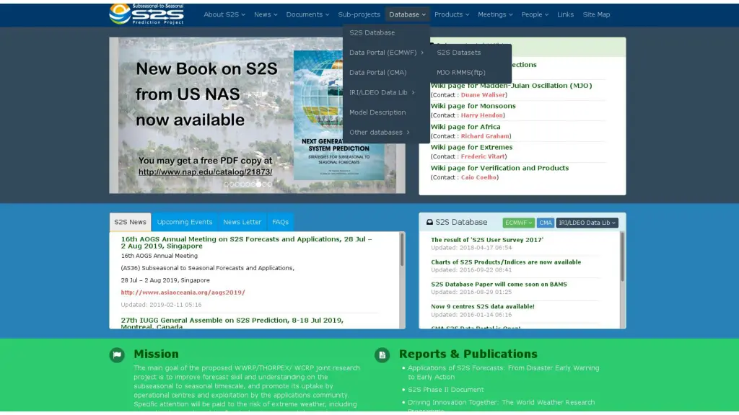Viewport: 739px width, 415px height.
Task: Click the book cover image in the carousel
Action: [339, 115]
